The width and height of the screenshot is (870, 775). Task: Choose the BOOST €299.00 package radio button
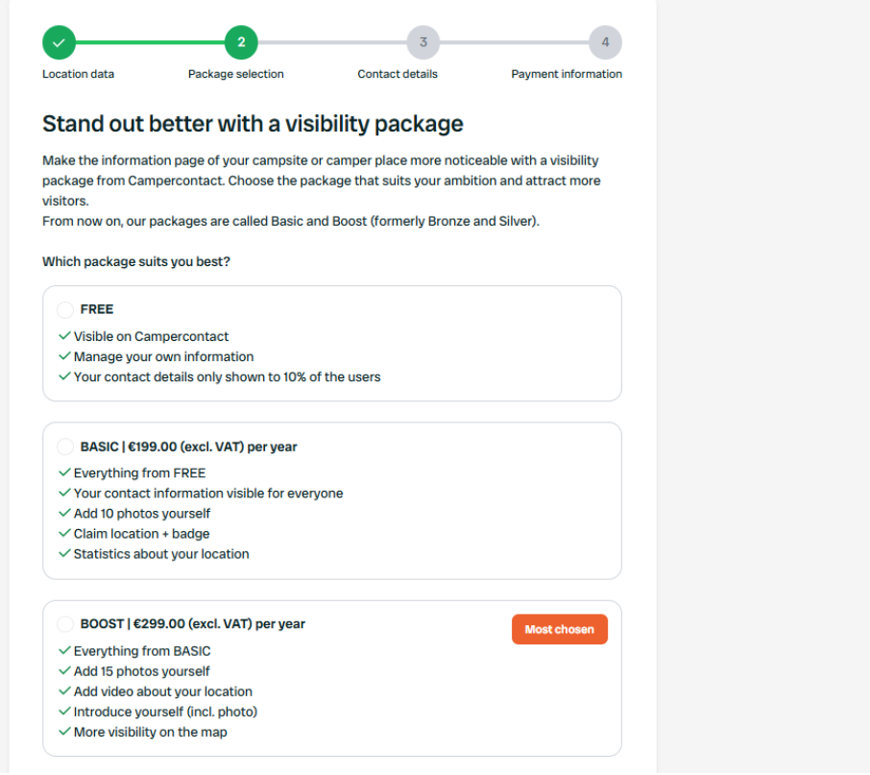click(x=65, y=624)
